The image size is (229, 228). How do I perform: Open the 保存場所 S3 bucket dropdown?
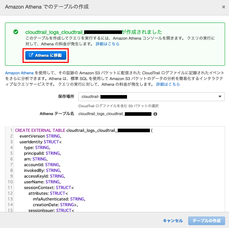tap(151, 96)
